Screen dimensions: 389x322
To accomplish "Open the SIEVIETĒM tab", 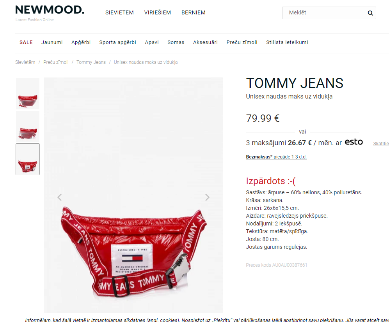I will click(x=119, y=12).
